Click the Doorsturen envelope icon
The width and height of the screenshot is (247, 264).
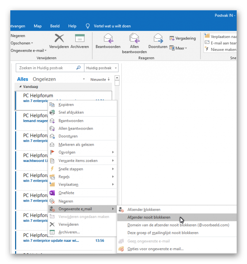[x=158, y=38]
